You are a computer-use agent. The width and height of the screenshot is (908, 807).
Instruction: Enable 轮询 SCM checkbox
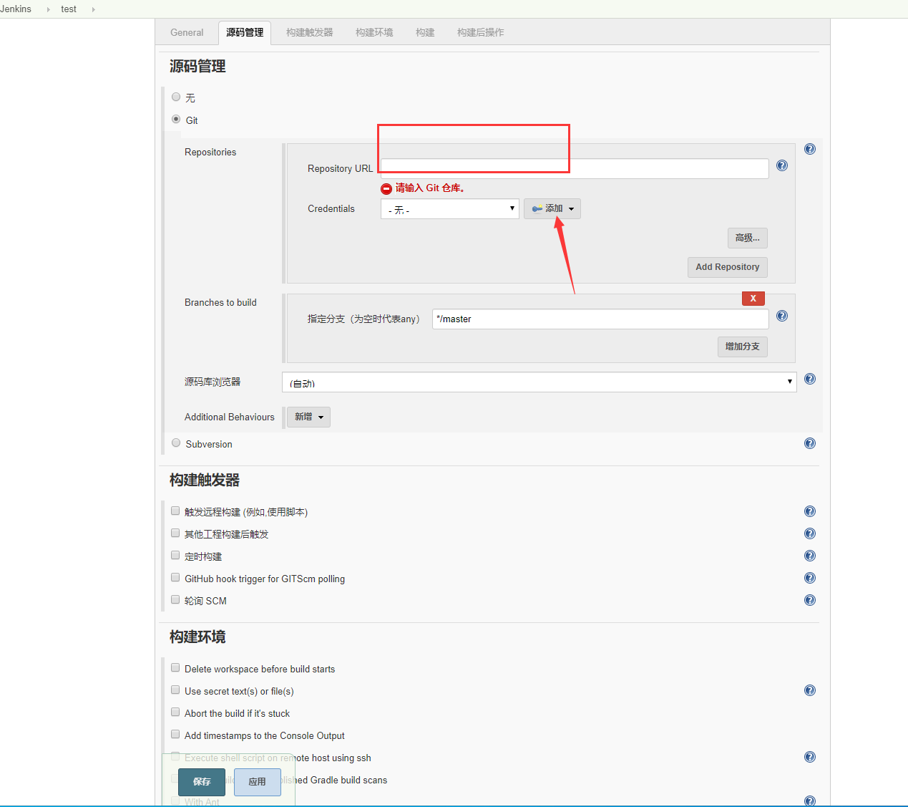175,600
